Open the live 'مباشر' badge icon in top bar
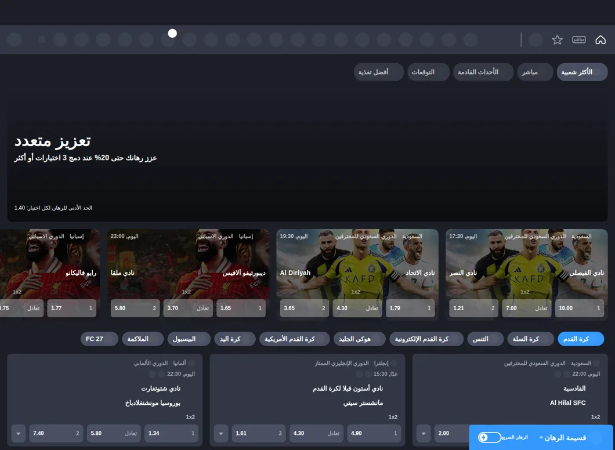The image size is (615, 450). click(x=578, y=39)
